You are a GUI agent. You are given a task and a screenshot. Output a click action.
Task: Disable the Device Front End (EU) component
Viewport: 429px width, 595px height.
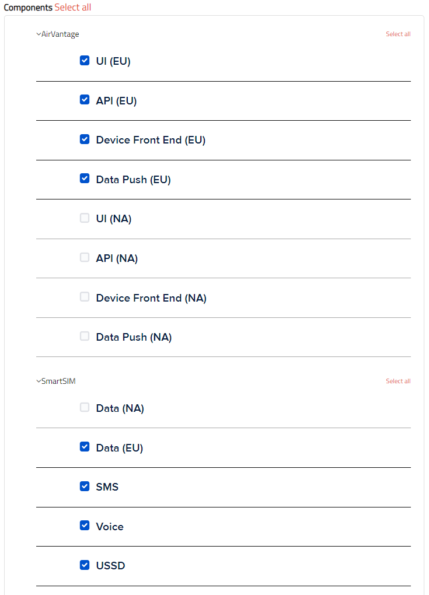coord(85,139)
